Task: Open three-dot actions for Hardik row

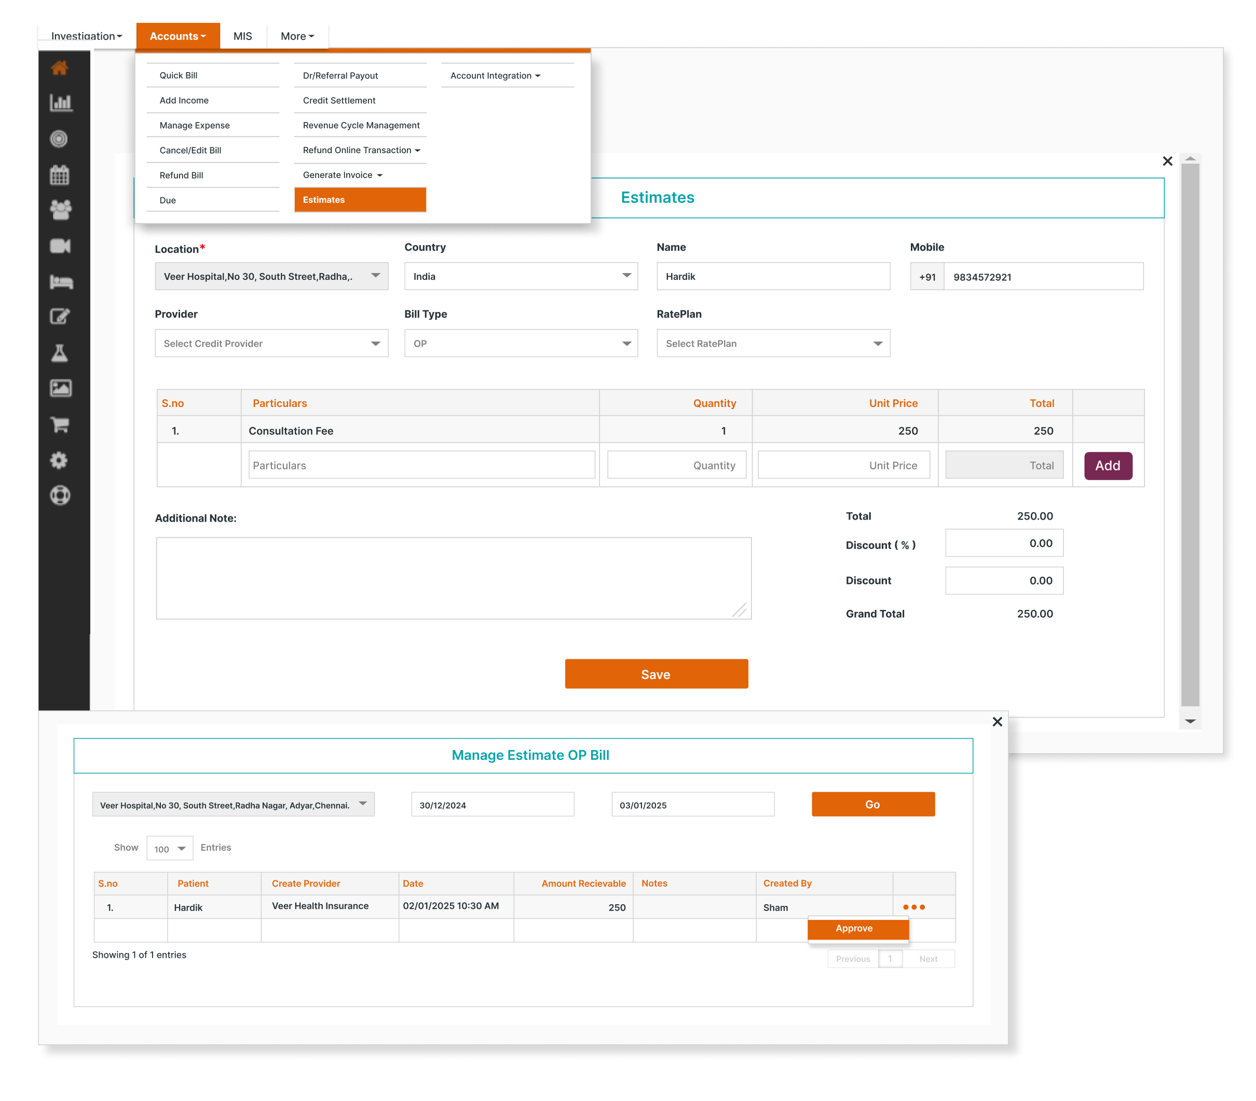Action: (x=913, y=907)
